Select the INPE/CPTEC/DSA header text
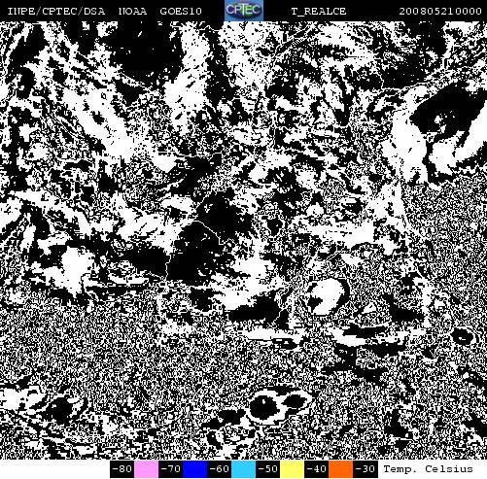 coord(56,12)
